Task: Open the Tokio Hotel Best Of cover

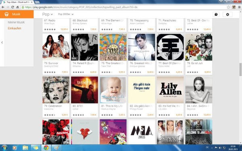Action: [170, 47]
